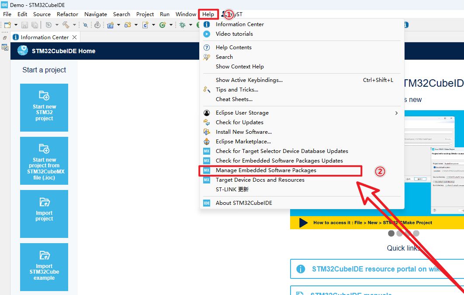Open the Search menu in menu bar
464x295 pixels.
[121, 14]
